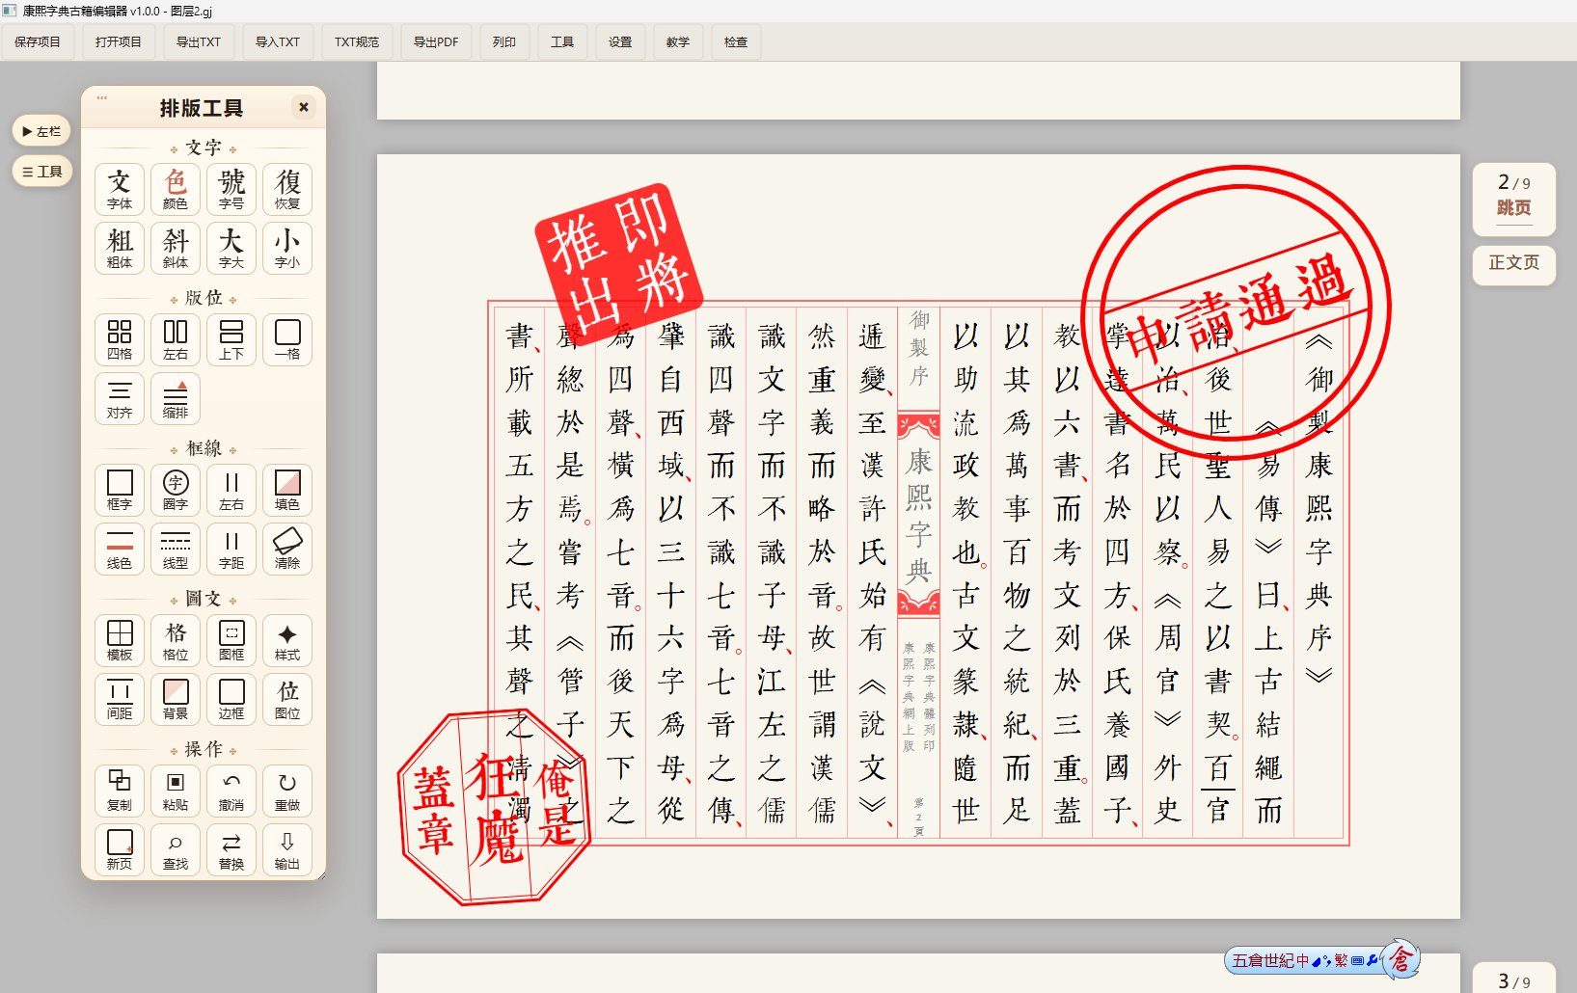This screenshot has height=993, width=1577.
Task: Open the 查找 search tool
Action: click(x=176, y=849)
